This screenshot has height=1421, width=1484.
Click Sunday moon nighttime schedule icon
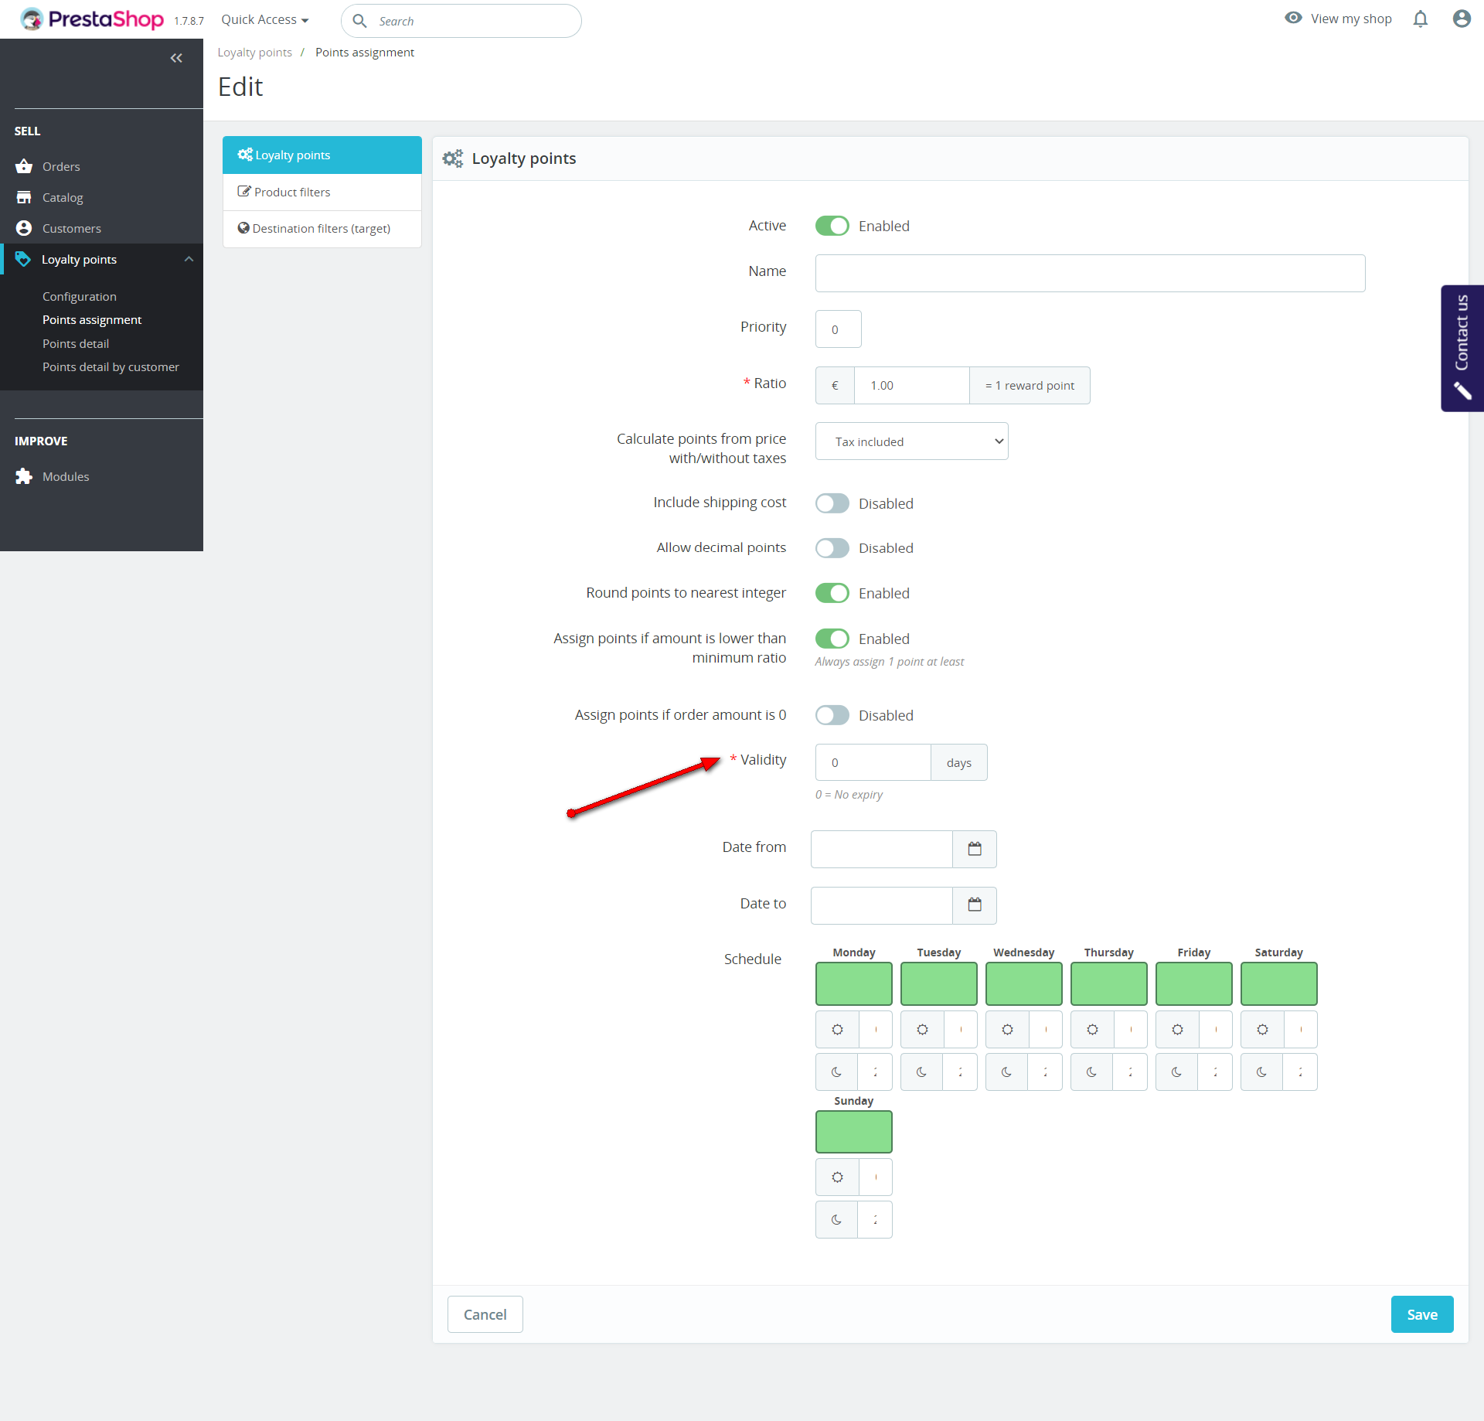tap(837, 1219)
